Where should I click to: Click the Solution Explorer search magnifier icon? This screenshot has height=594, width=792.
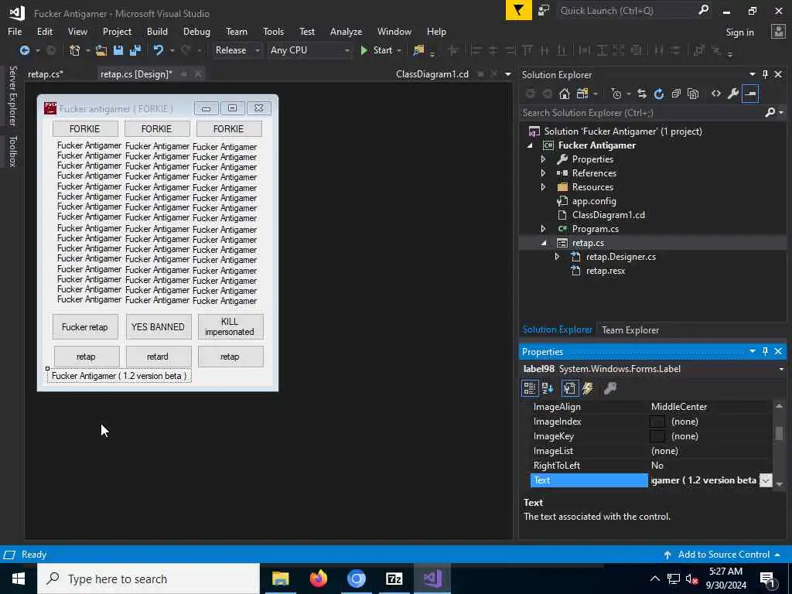coord(770,112)
